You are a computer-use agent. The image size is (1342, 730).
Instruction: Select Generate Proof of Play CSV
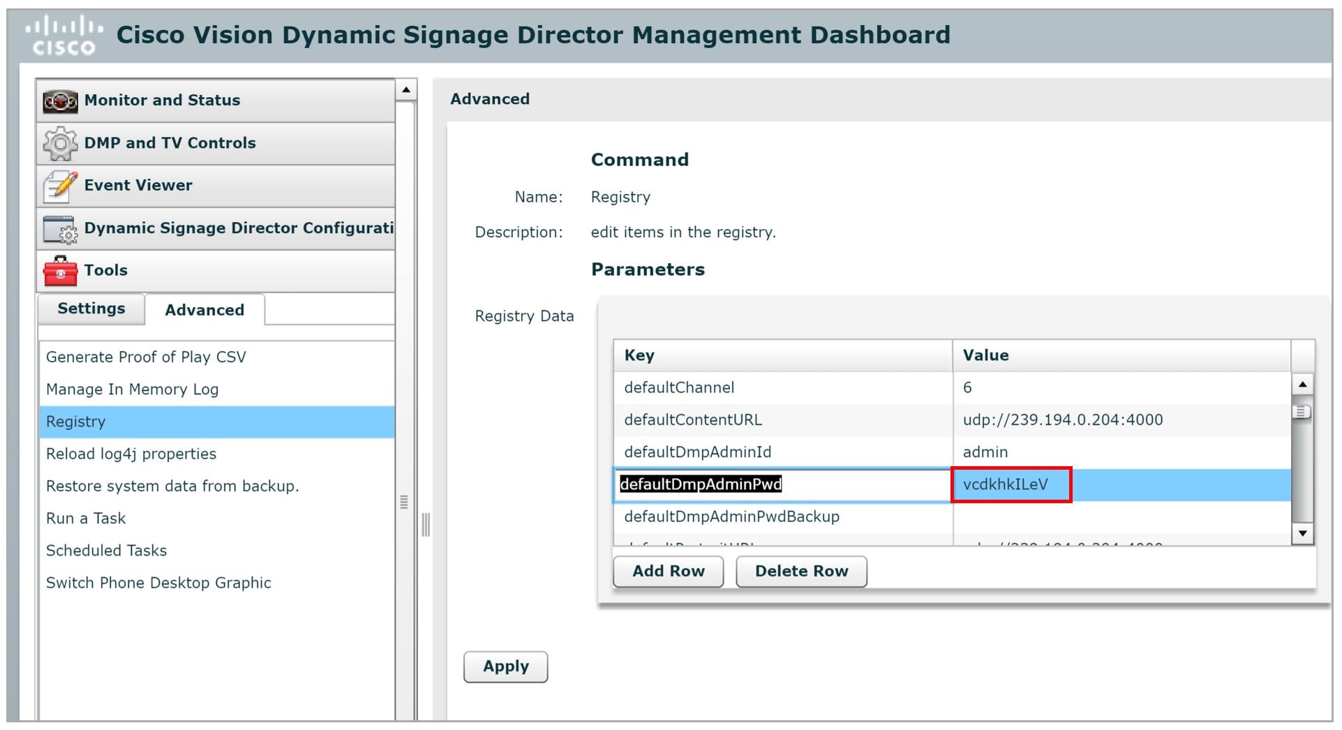pos(217,357)
